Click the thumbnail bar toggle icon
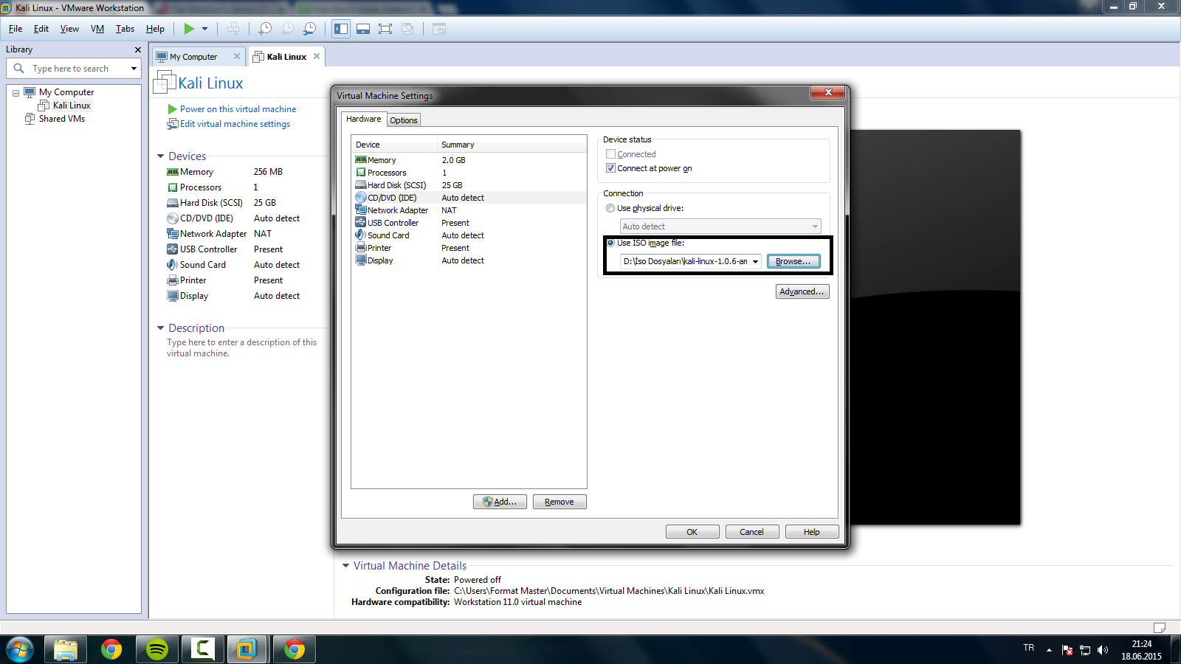The width and height of the screenshot is (1181, 664). [363, 29]
